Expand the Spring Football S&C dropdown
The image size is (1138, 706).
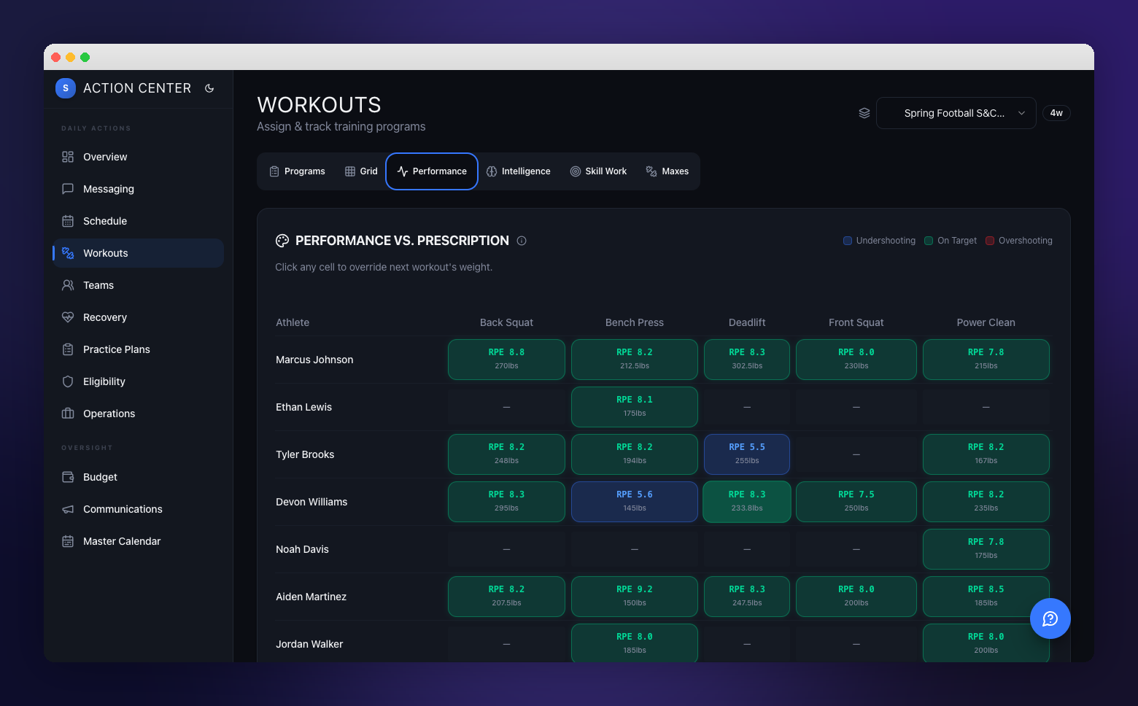tap(956, 113)
